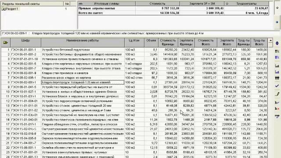Viewport: 281px width, 158px height.
Task: Click unit '100 м2 стен' in row 7
Action: tap(134, 78)
